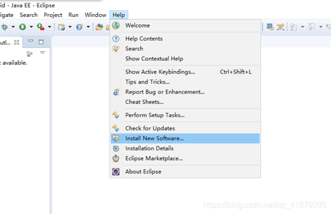Viewport: 331px width, 214px height.
Task: Click the Run with red toolbox icon
Action: click(40, 27)
